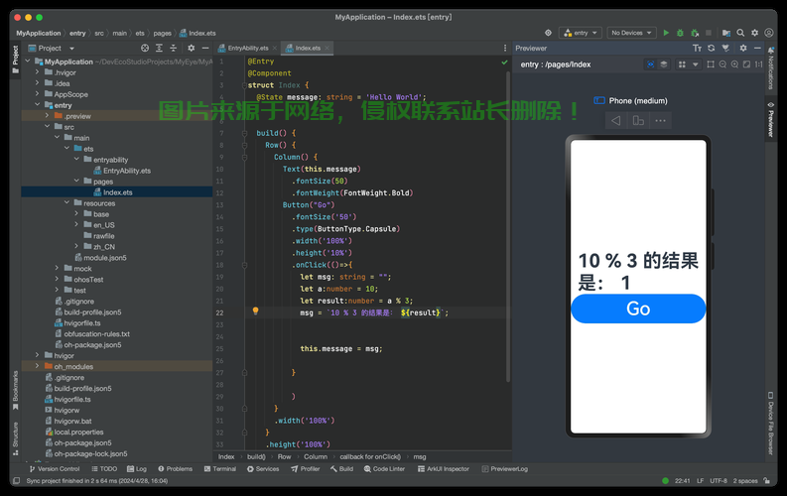Select module.json5 in the project tree

pos(104,257)
